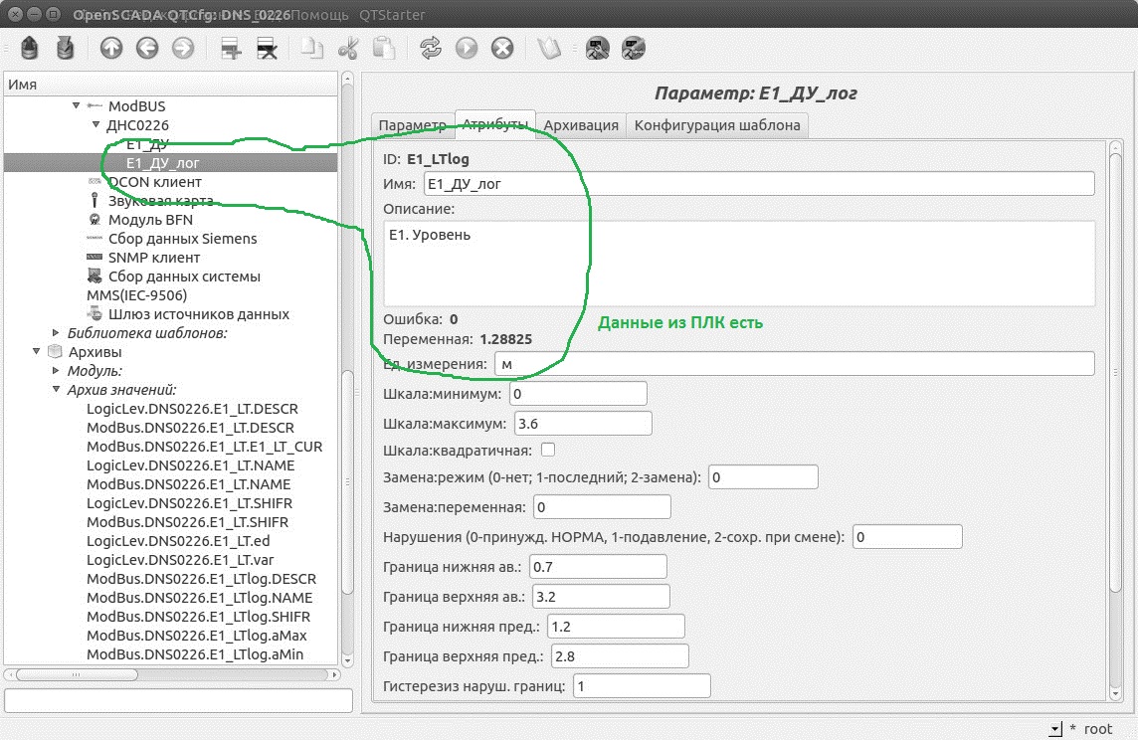
Task: Select the Сбор данных Siemens tree item
Action: (182, 239)
